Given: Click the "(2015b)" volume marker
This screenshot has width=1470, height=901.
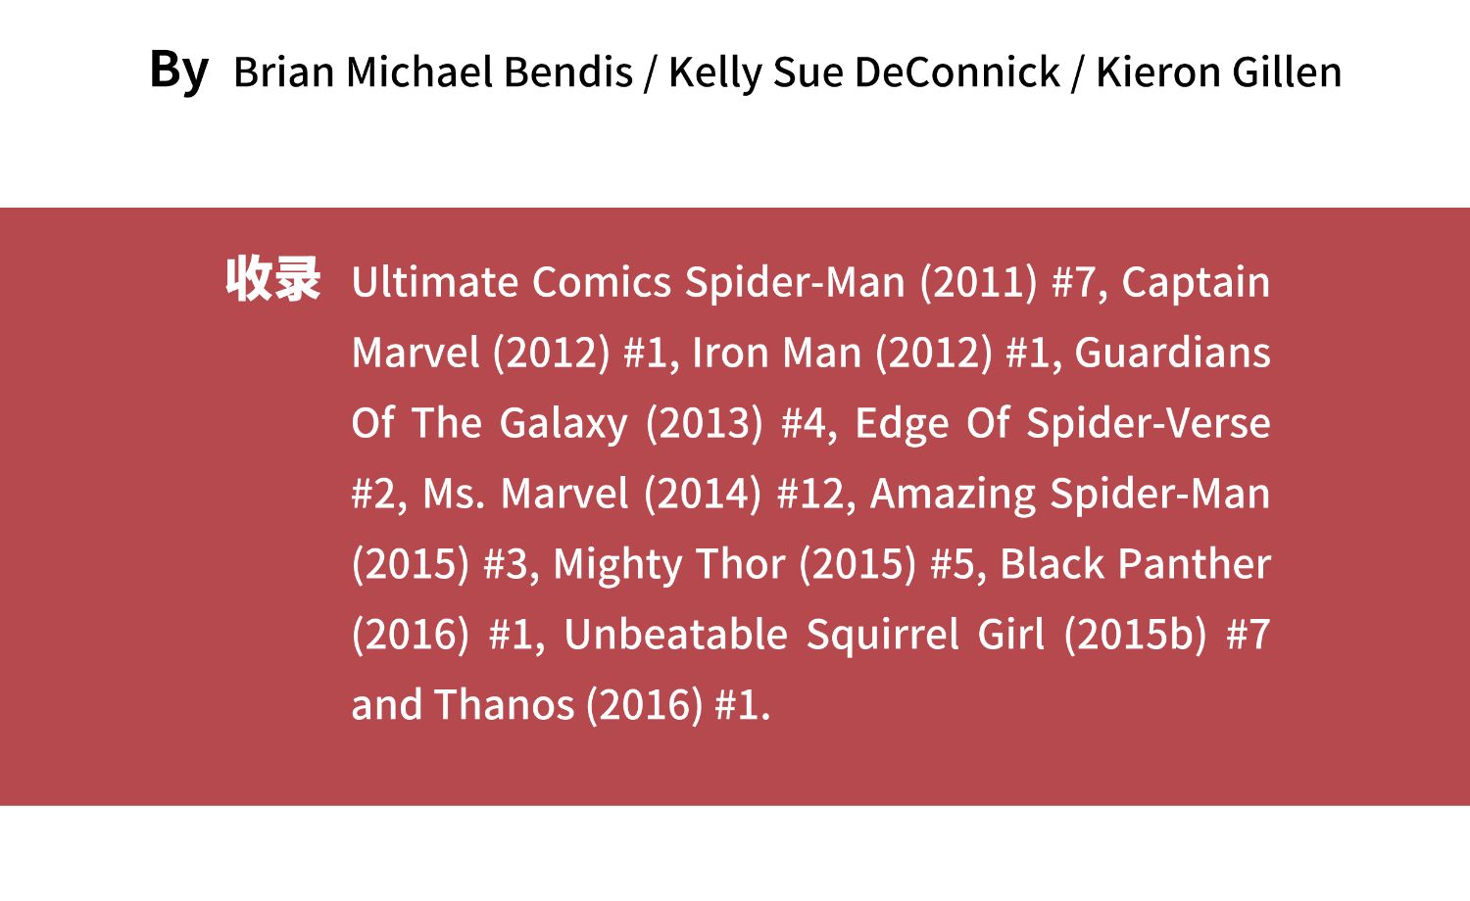Looking at the screenshot, I should coord(1134,636).
